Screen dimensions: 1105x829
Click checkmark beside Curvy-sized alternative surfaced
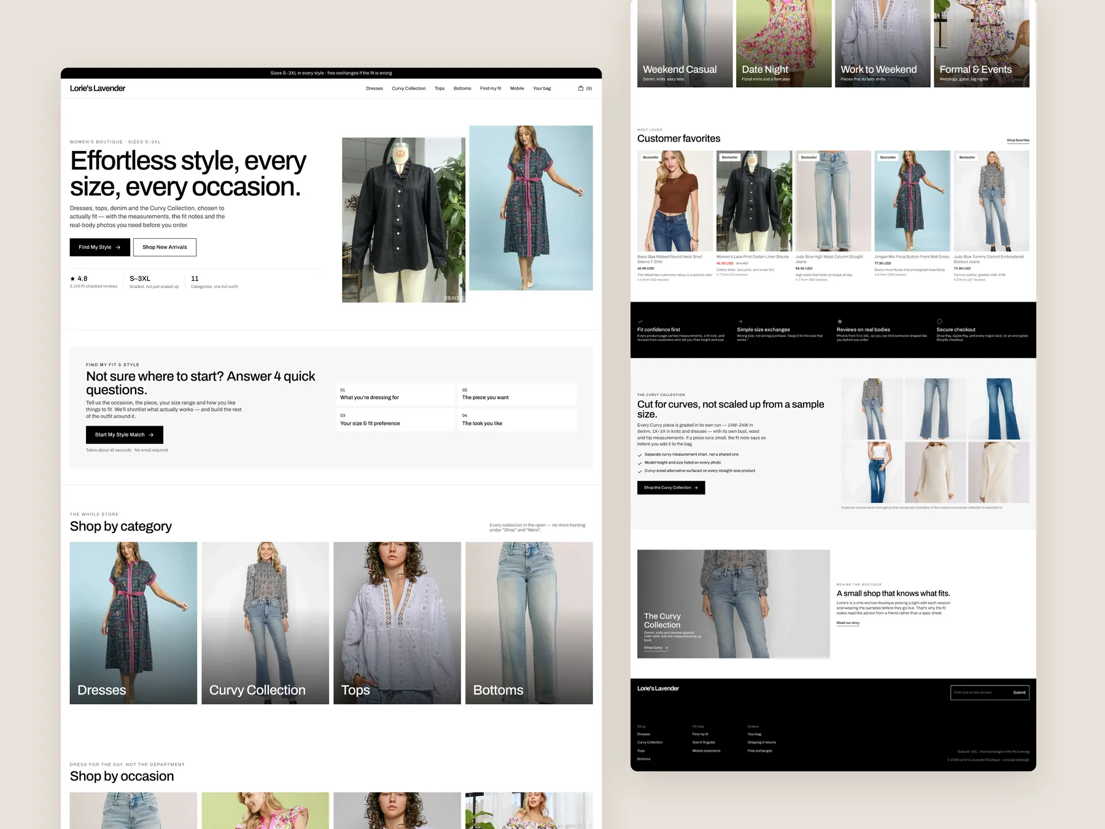pyautogui.click(x=640, y=471)
